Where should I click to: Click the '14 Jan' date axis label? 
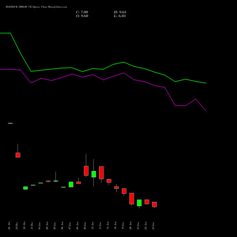point(108,226)
